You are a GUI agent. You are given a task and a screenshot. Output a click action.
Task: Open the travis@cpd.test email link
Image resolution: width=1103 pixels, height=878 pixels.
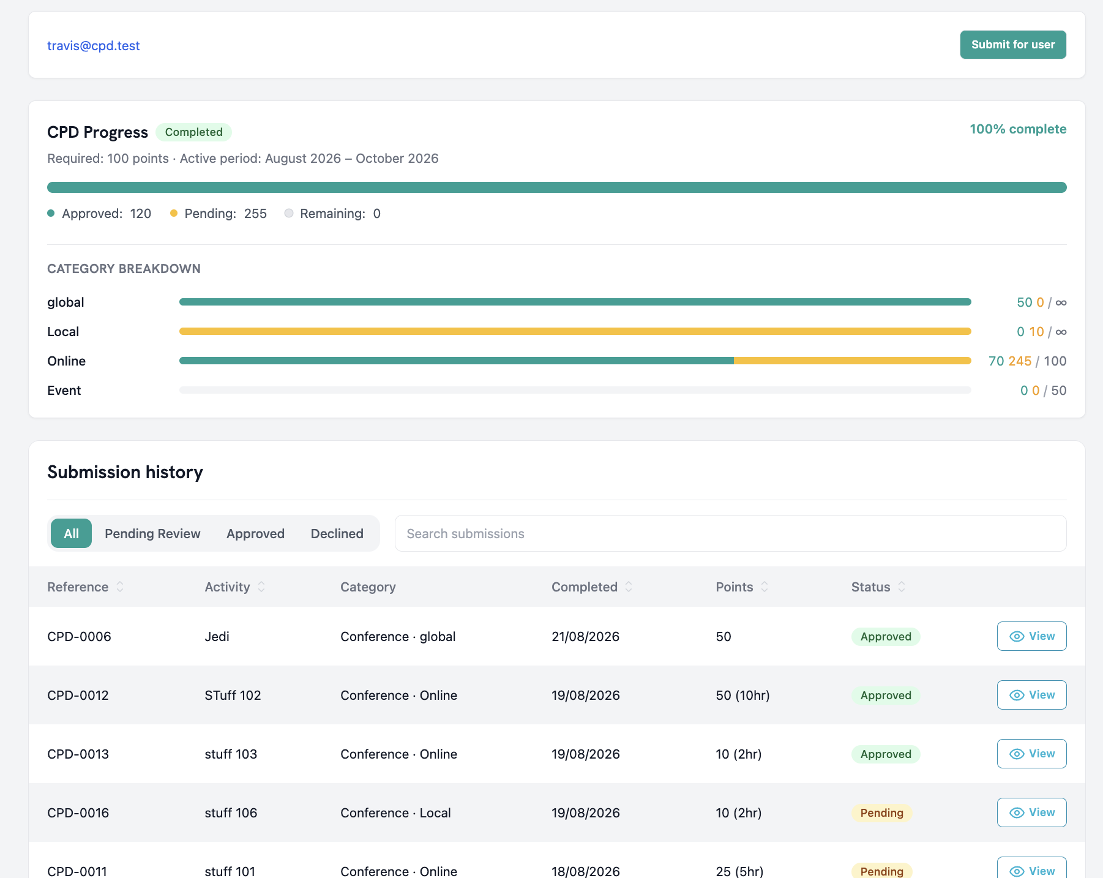[94, 46]
